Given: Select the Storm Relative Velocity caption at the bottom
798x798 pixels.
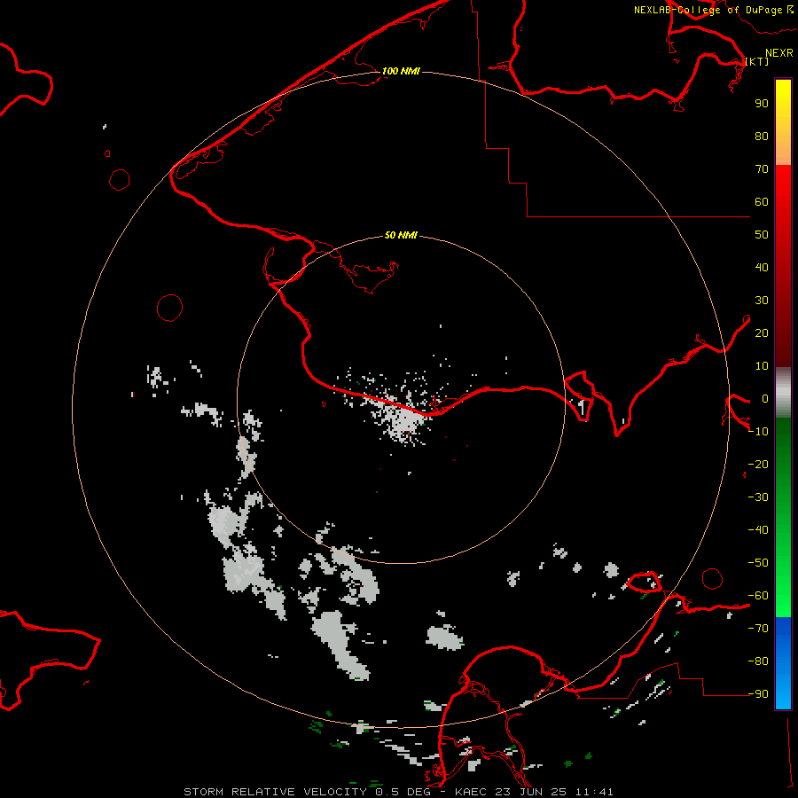Looking at the screenshot, I should pyautogui.click(x=398, y=792).
